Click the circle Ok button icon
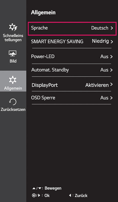The image size is (118, 202). [x=34, y=195]
